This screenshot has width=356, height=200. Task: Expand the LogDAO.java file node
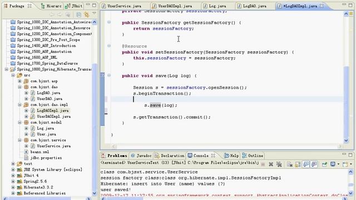coord(26,93)
